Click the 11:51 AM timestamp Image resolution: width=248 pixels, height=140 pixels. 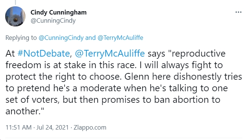tap(19, 127)
